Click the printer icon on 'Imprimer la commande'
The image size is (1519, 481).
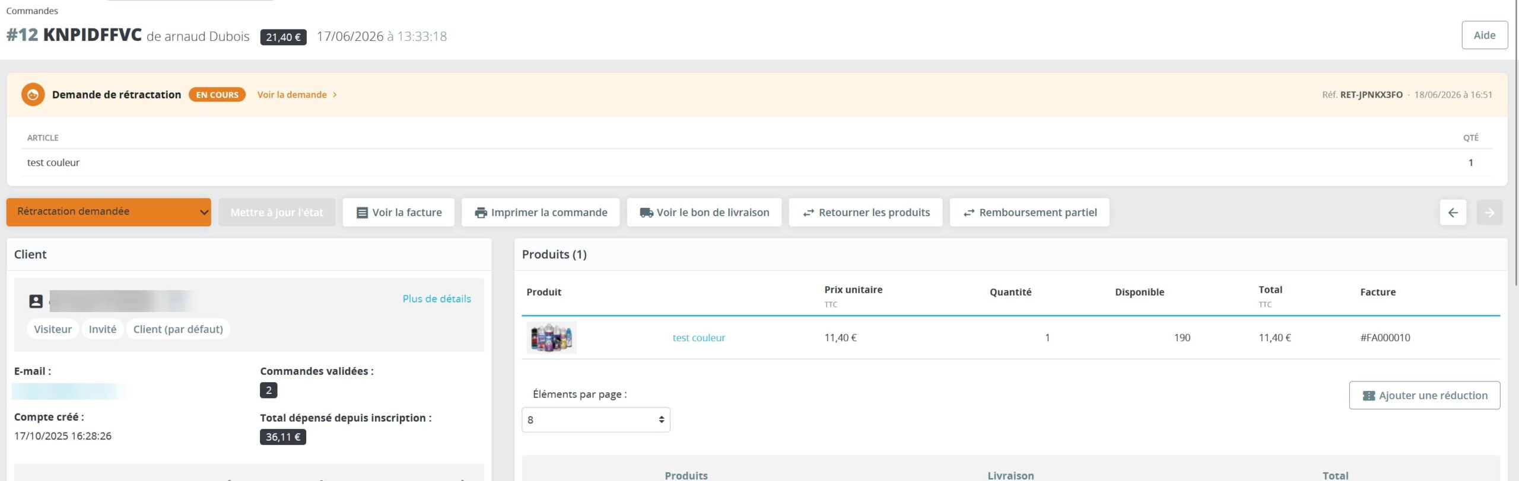click(x=481, y=213)
